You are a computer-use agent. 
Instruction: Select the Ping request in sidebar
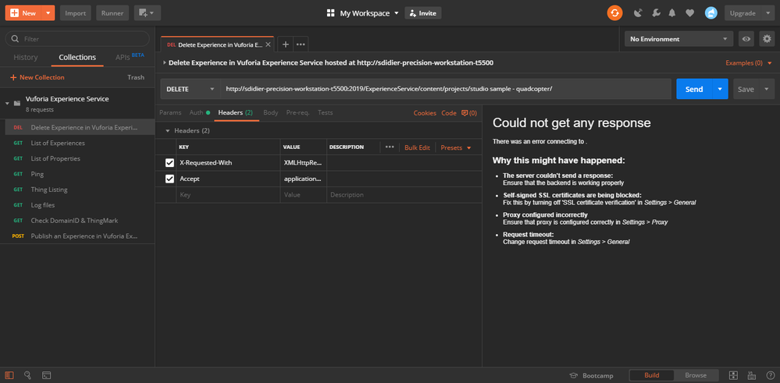[37, 174]
